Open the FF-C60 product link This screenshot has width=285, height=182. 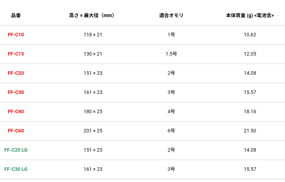tap(16, 131)
